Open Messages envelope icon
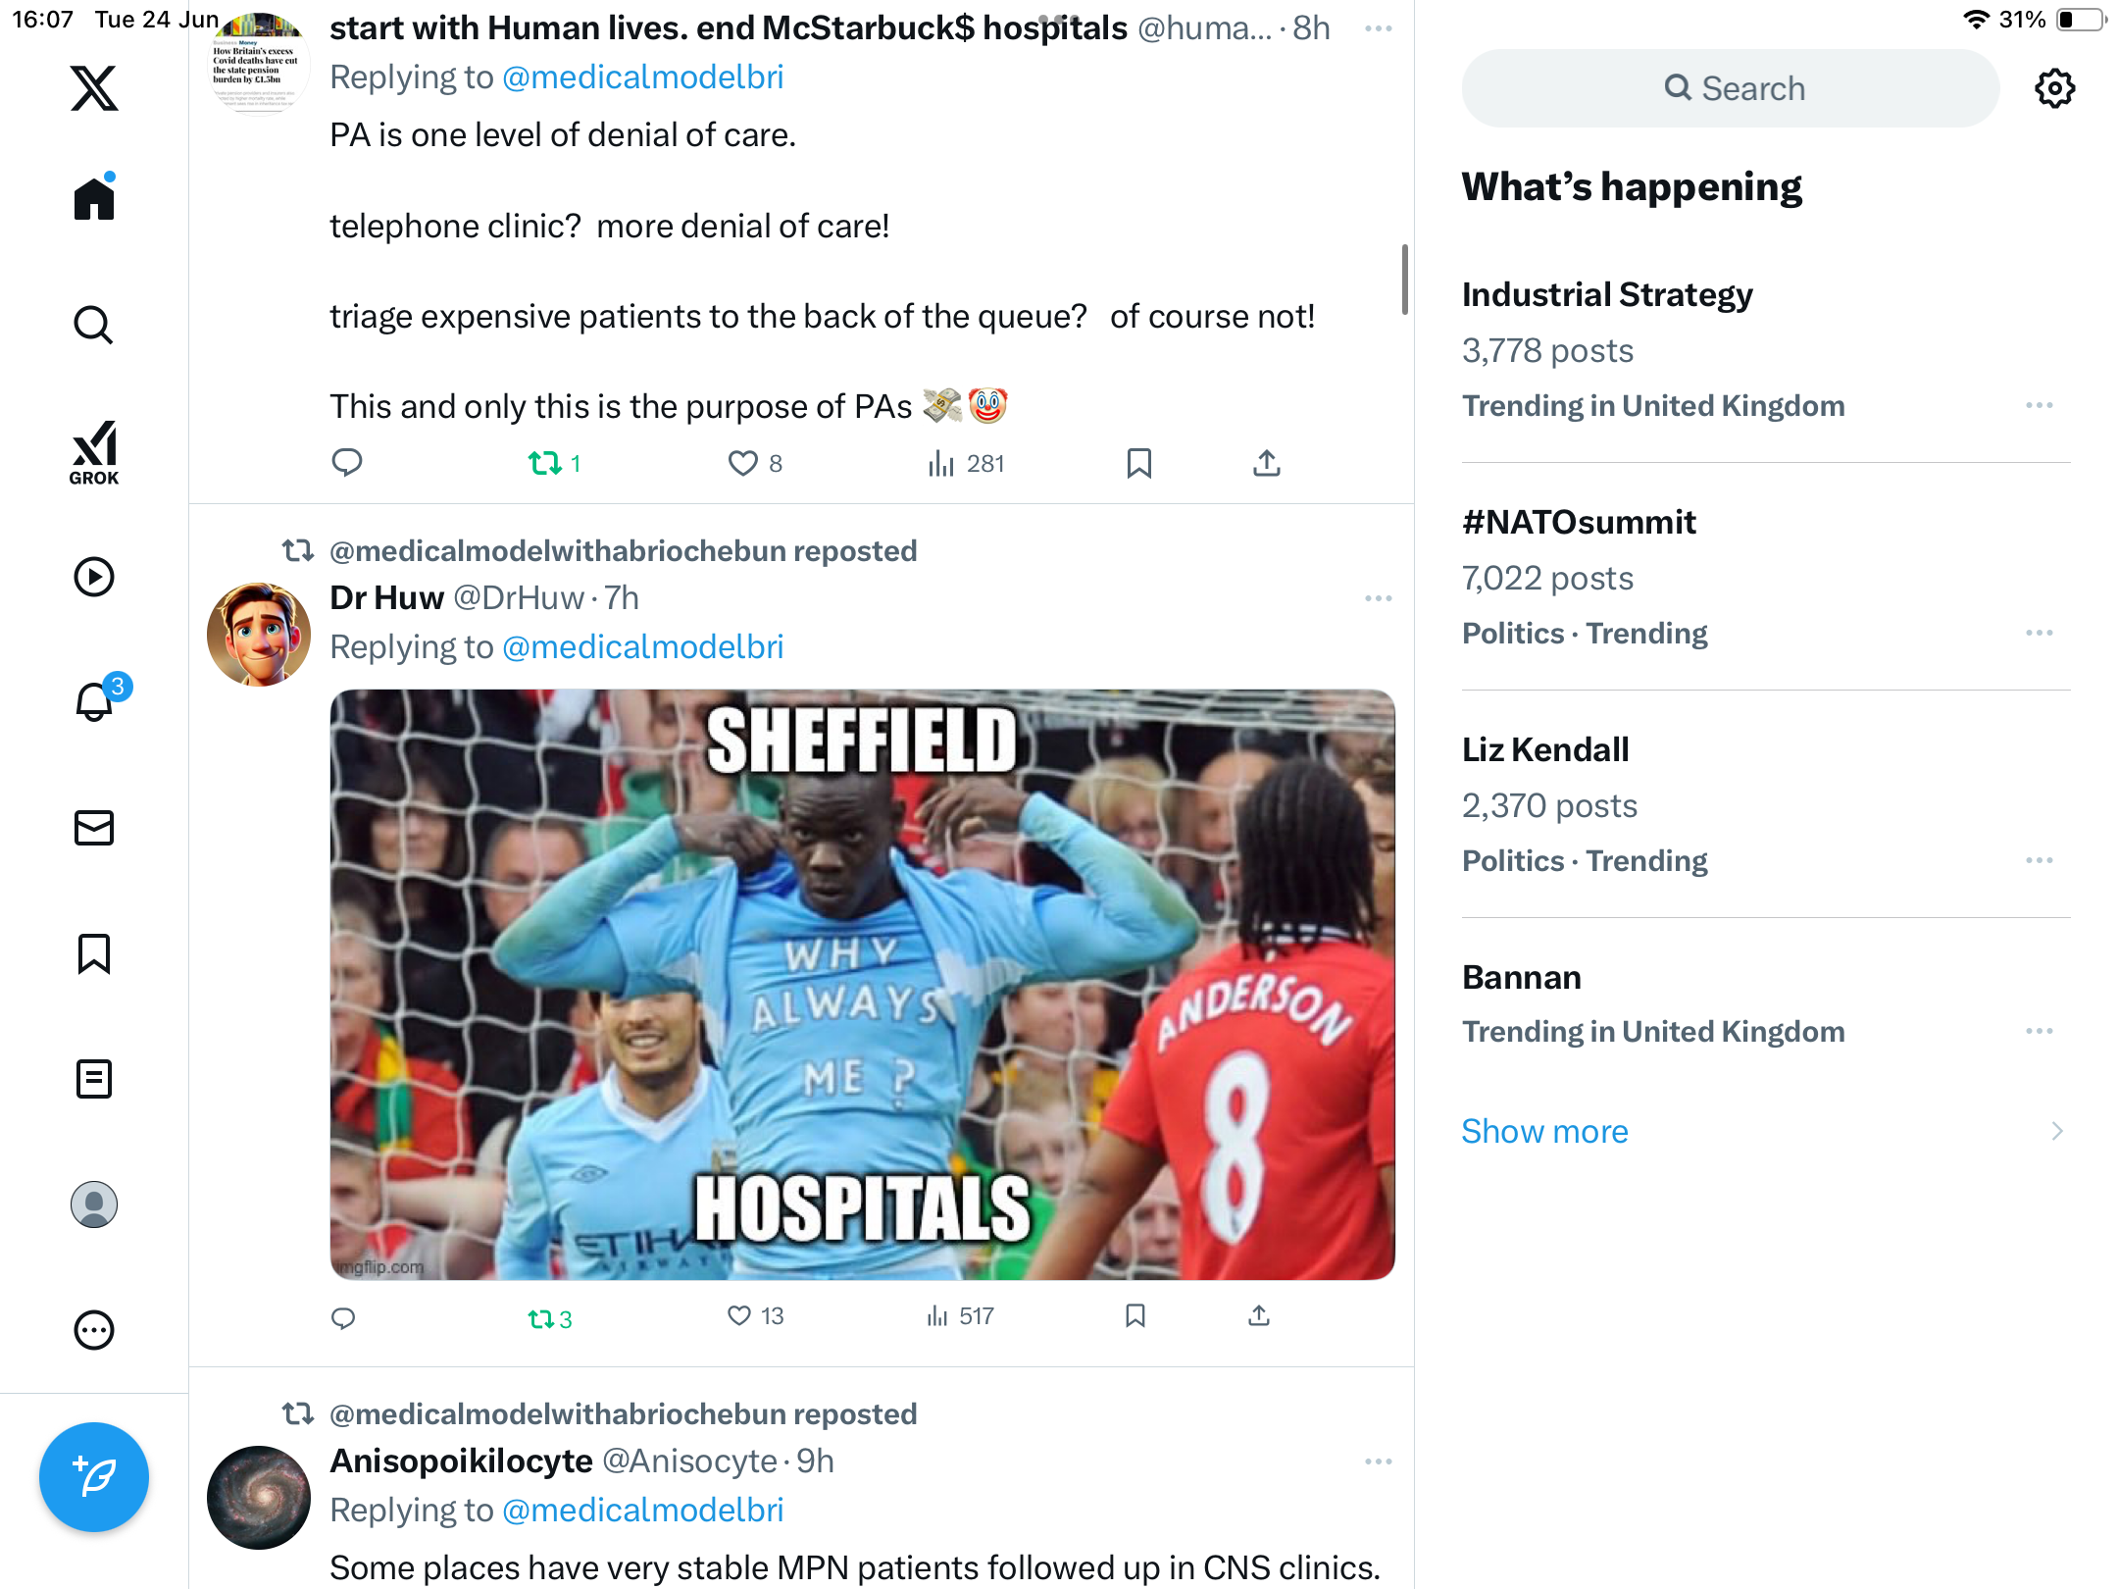 coord(94,828)
